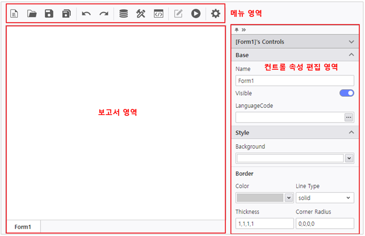
Task: Run the report with the play button
Action: 196,13
